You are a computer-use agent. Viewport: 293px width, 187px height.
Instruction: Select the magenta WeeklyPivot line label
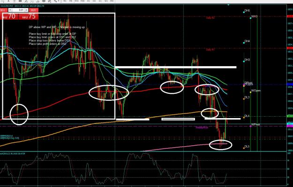click(202, 127)
